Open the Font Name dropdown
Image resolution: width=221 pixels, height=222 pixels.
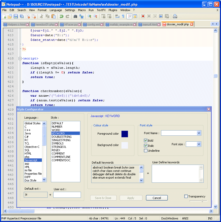(x=199, y=133)
